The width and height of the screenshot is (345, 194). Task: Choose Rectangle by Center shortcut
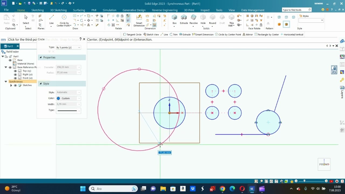click(x=267, y=34)
